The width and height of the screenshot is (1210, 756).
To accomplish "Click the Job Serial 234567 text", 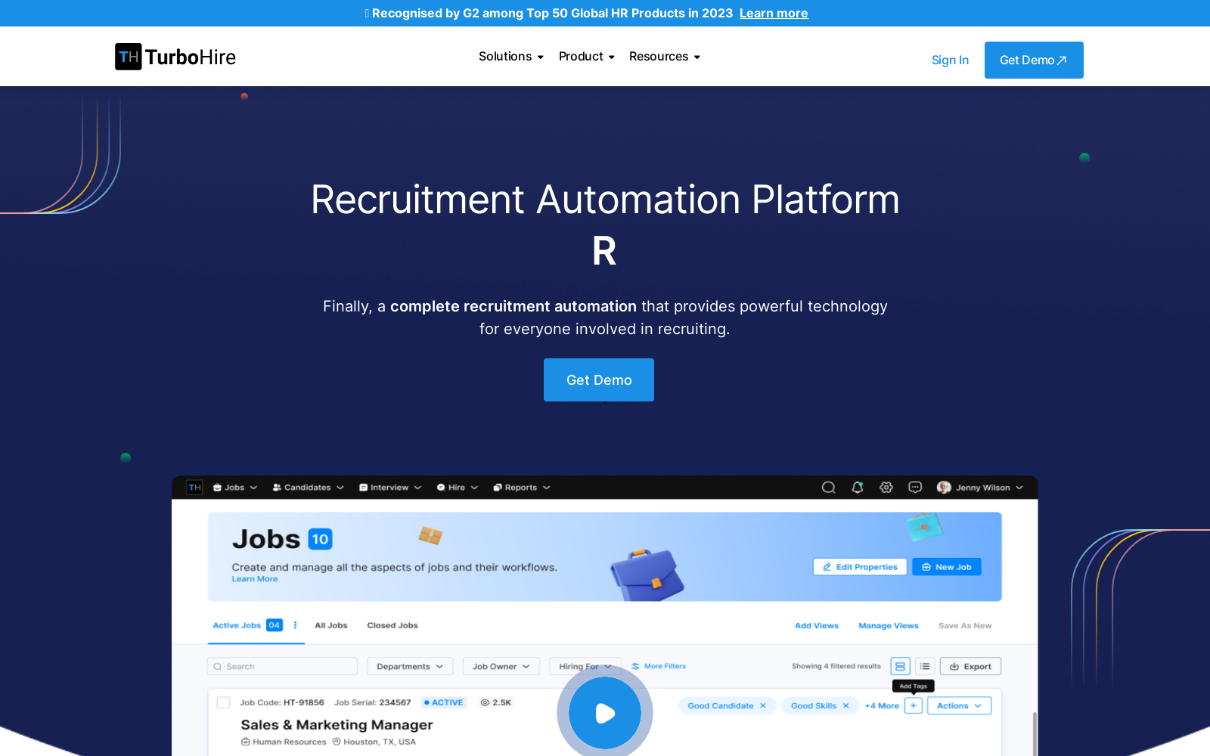I will pyautogui.click(x=373, y=702).
